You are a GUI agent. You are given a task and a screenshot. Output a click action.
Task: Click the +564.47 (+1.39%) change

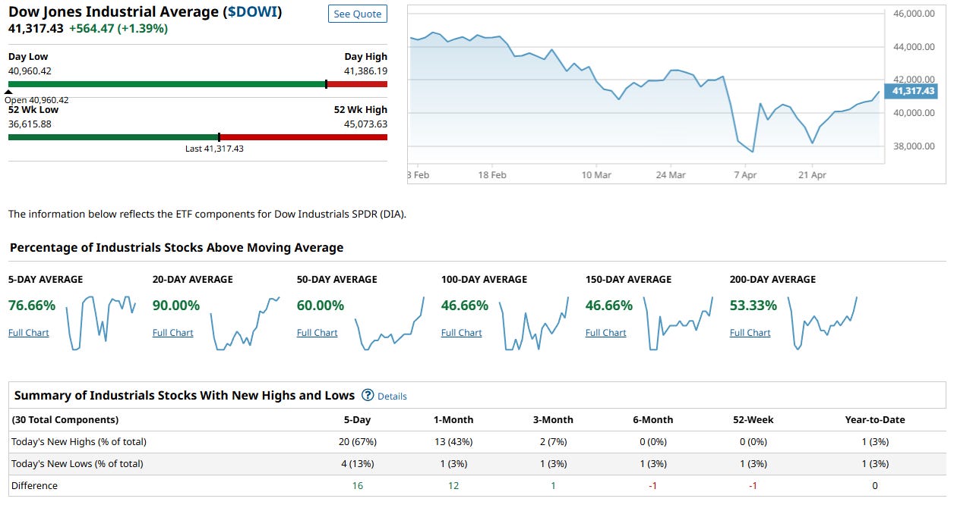tap(118, 28)
